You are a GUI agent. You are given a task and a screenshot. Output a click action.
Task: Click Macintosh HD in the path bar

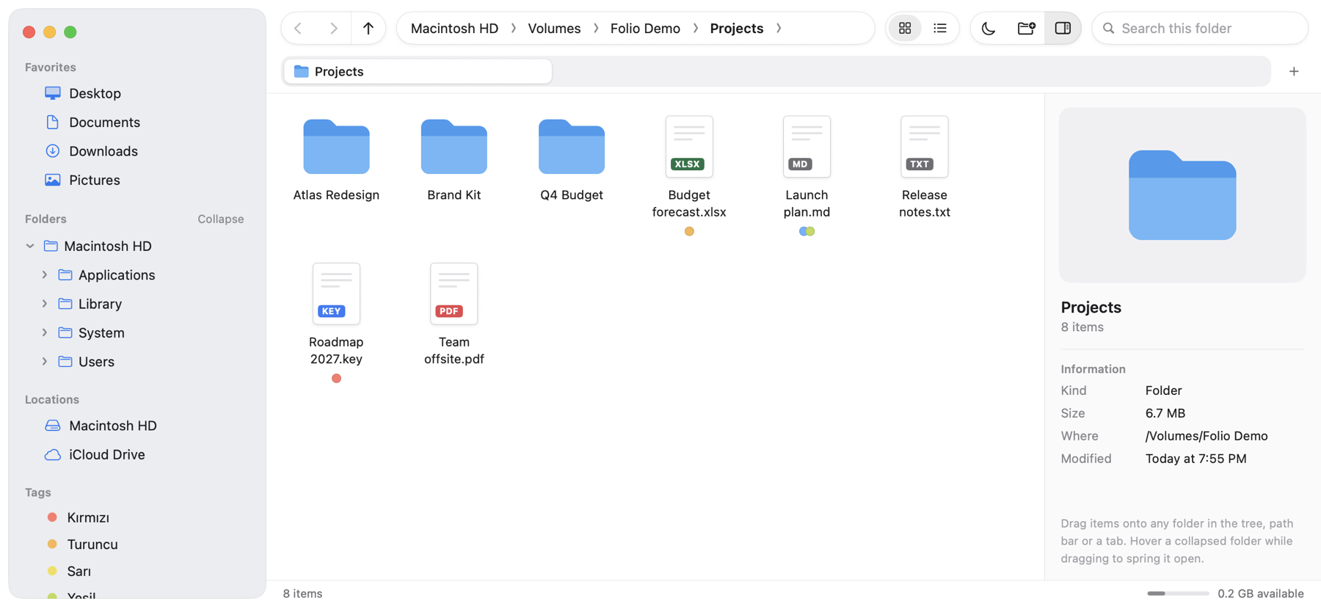[x=454, y=29]
